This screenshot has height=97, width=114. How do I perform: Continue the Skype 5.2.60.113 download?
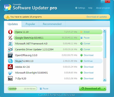[86, 61]
